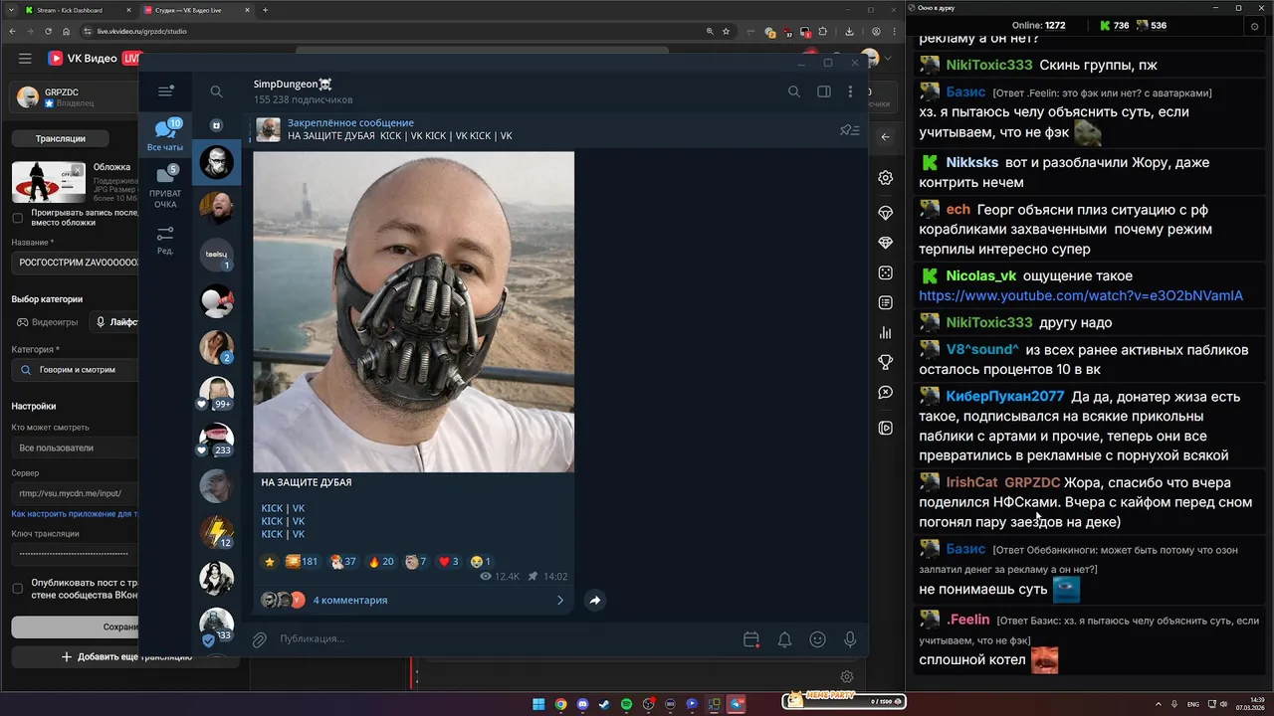Screen dimensions: 1274x716
Task: Click ENG language indicator in tray
Action: pyautogui.click(x=1193, y=704)
